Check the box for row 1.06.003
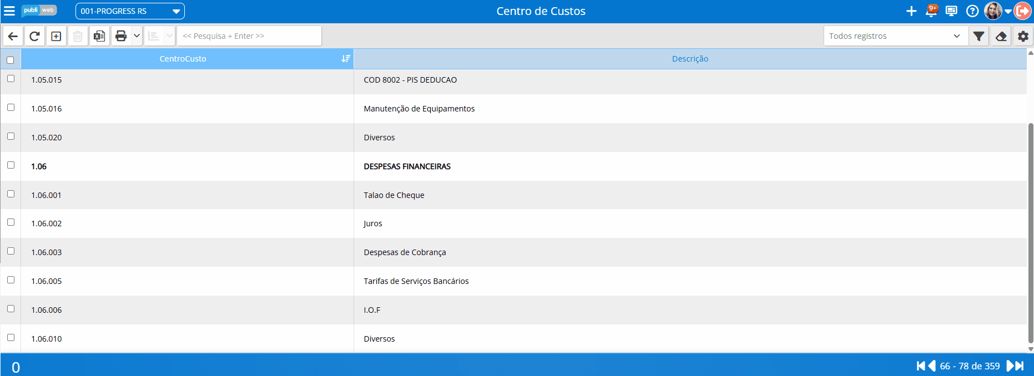Screen dimensions: 1034x376 click(11, 251)
